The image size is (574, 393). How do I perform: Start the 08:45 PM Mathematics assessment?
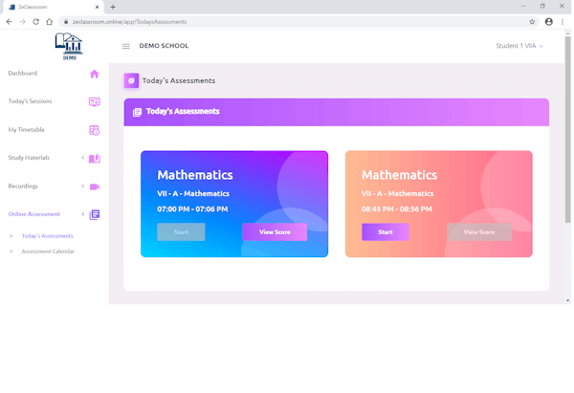(x=386, y=232)
